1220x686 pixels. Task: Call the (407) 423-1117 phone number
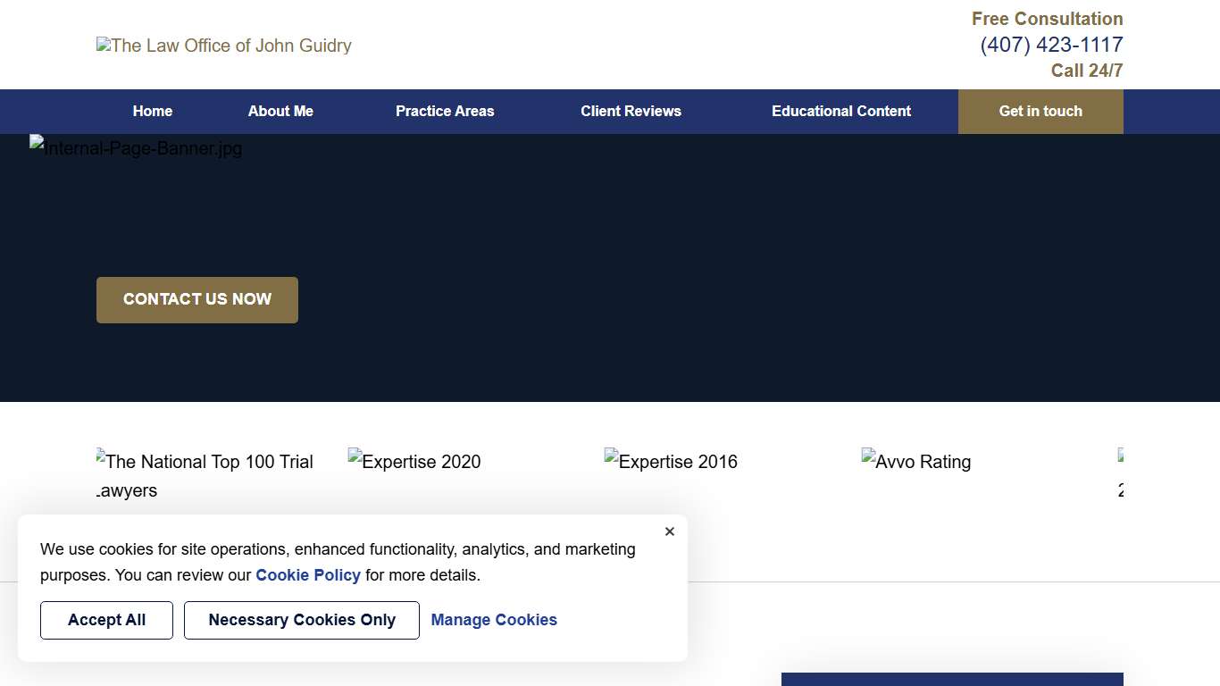tap(1051, 45)
